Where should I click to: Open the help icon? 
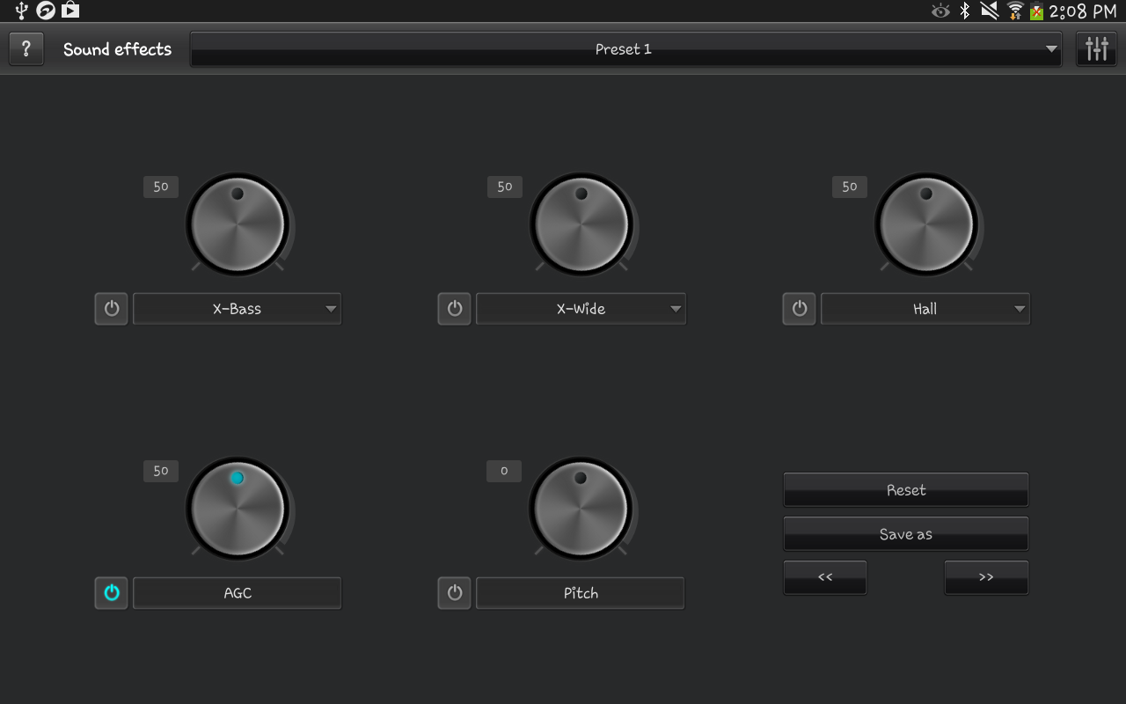(x=26, y=48)
